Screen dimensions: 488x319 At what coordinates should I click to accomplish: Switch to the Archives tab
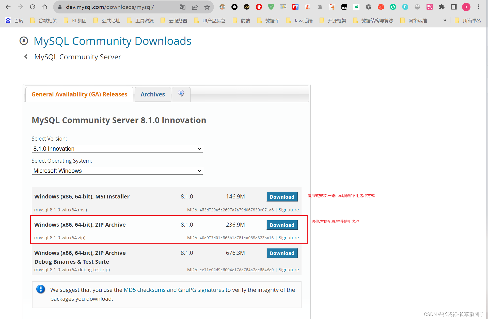pyautogui.click(x=153, y=94)
